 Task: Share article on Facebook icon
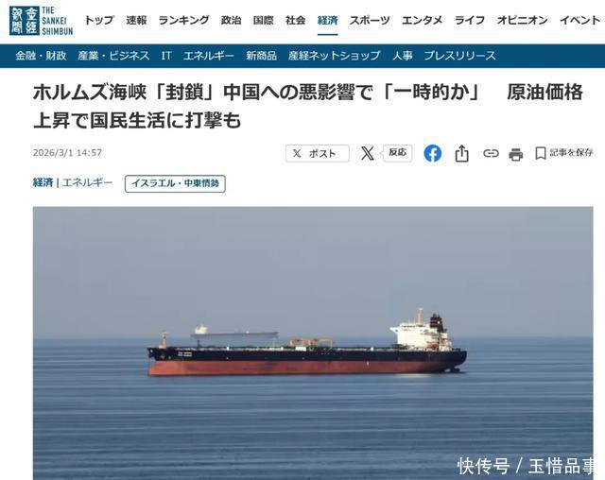(x=433, y=153)
